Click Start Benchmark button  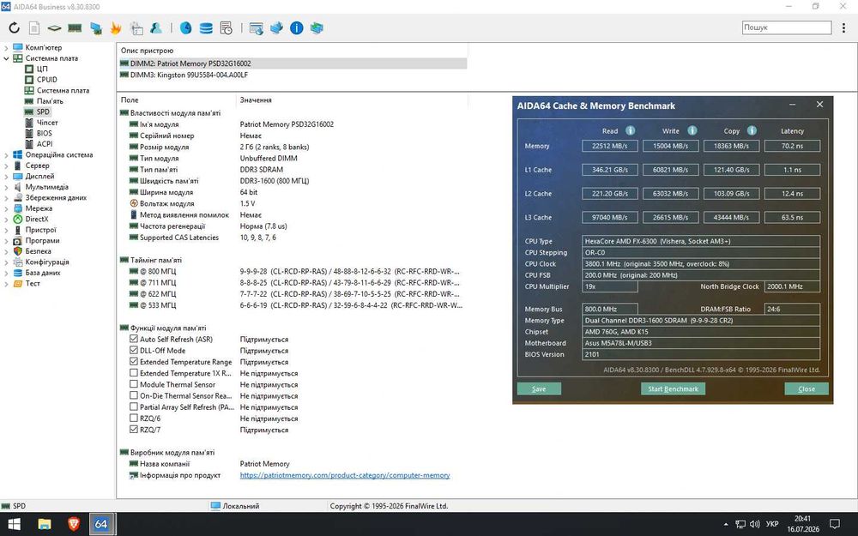click(x=673, y=388)
